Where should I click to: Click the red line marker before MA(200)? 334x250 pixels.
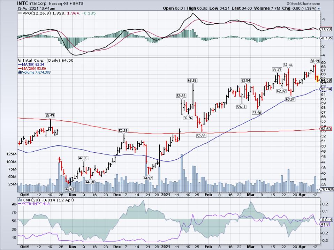20,69
